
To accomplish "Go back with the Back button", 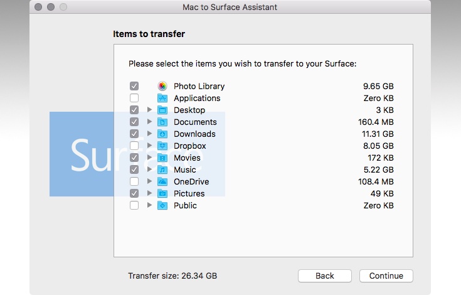I will pyautogui.click(x=324, y=276).
